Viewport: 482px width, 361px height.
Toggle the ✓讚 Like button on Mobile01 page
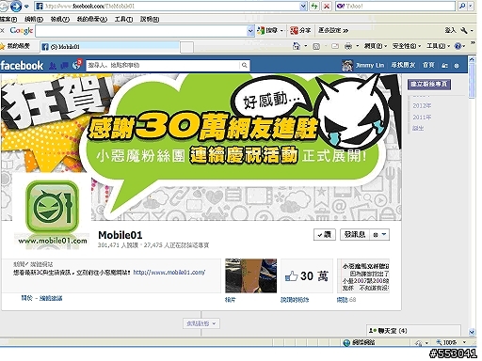[x=325, y=234]
